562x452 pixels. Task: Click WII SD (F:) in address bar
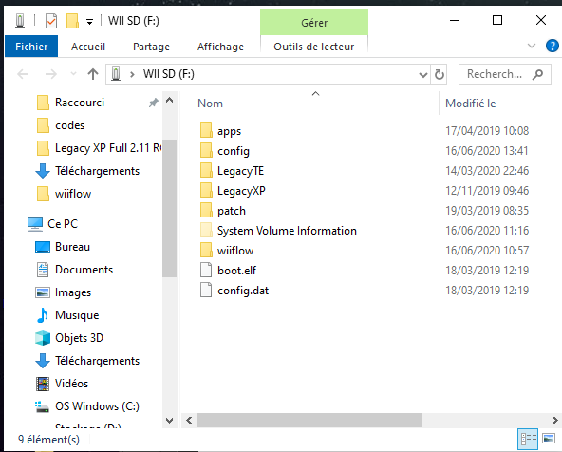[x=168, y=74]
